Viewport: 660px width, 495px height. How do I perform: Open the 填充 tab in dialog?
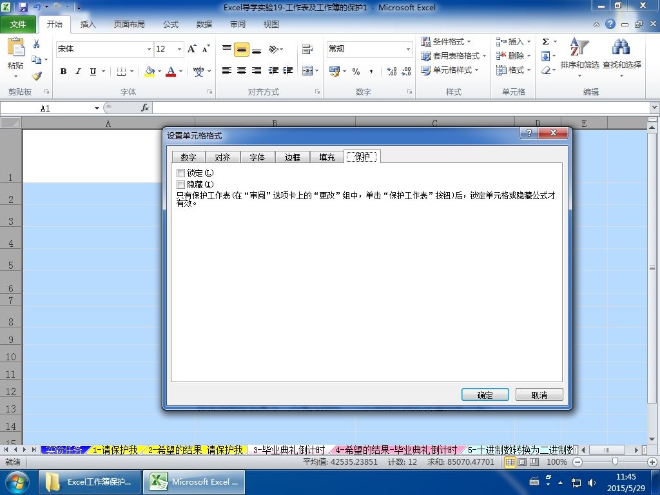point(327,157)
